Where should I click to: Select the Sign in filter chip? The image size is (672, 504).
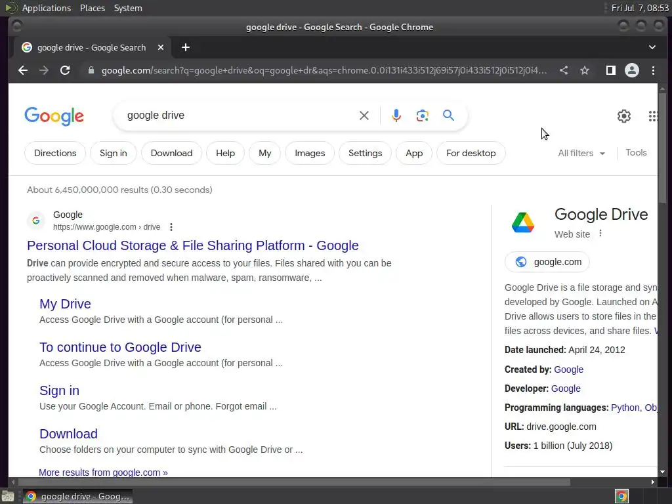(x=113, y=153)
